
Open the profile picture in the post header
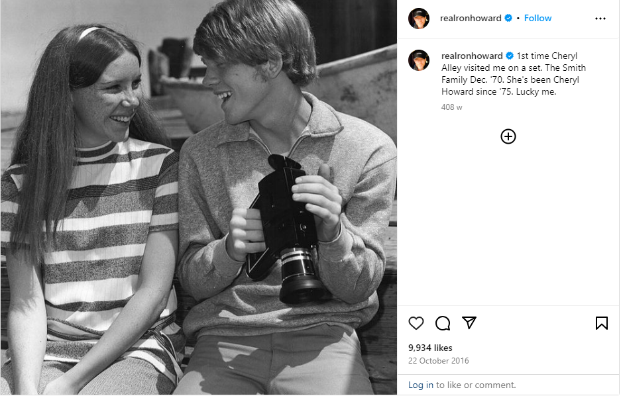click(x=419, y=19)
